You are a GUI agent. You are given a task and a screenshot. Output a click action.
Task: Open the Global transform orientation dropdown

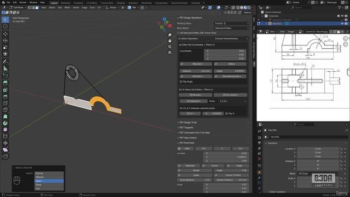112,8
